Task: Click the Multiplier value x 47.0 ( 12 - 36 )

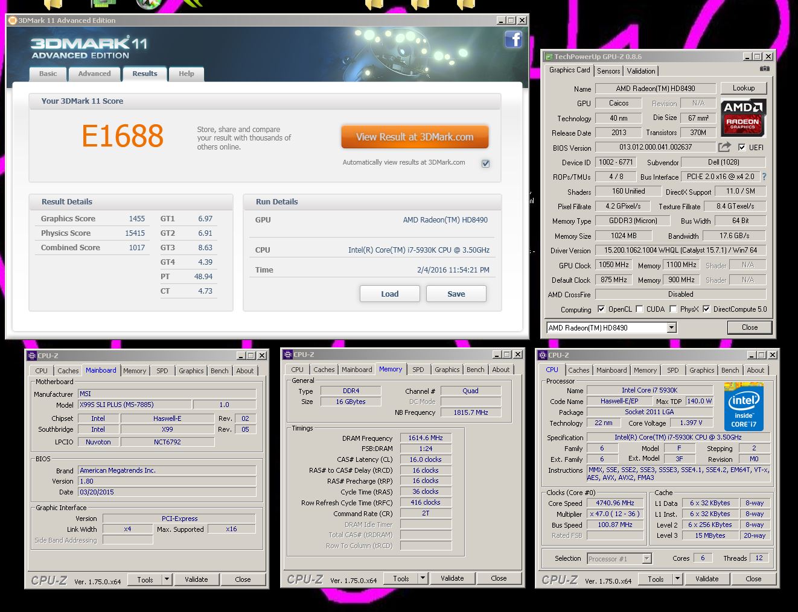Action: click(615, 514)
